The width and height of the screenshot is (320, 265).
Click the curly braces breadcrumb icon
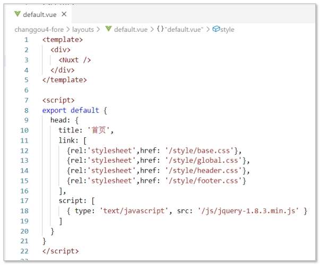[x=160, y=29]
